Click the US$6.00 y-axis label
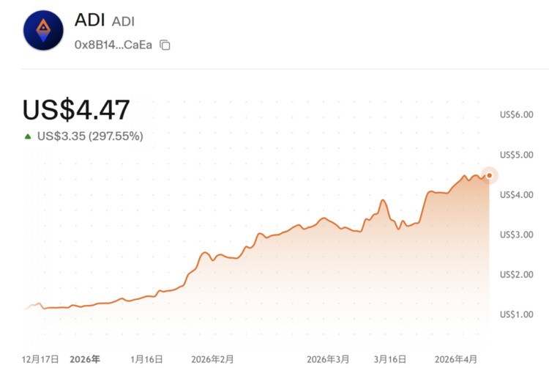This screenshot has height=368, width=549. tap(516, 114)
